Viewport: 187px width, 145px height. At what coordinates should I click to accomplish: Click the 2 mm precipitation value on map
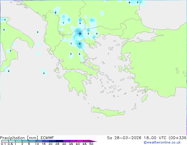pyautogui.click(x=55, y=12)
